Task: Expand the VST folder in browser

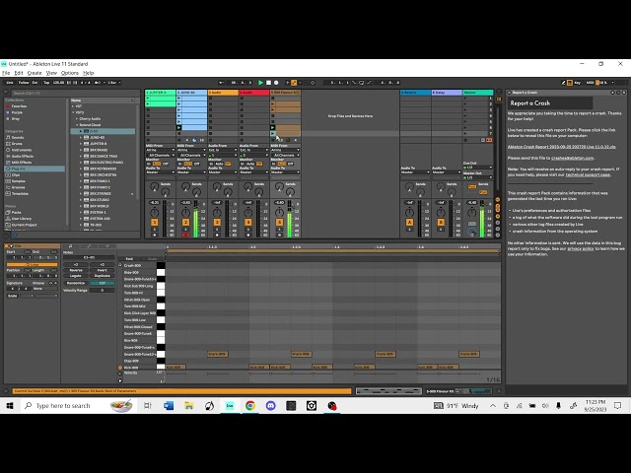Action: coord(73,106)
